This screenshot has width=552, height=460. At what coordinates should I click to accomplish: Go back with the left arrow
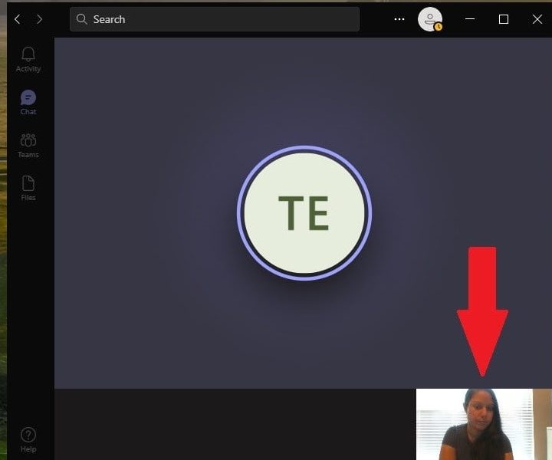[17, 19]
